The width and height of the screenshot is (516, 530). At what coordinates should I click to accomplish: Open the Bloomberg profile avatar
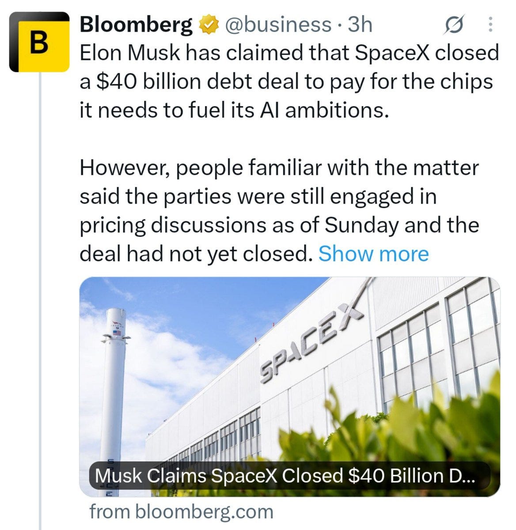tap(40, 42)
